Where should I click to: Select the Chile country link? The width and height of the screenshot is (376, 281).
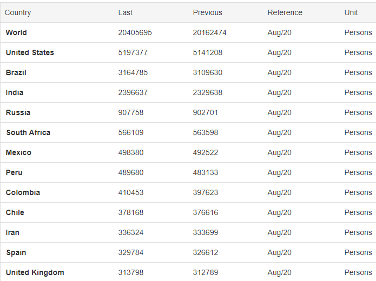point(15,212)
